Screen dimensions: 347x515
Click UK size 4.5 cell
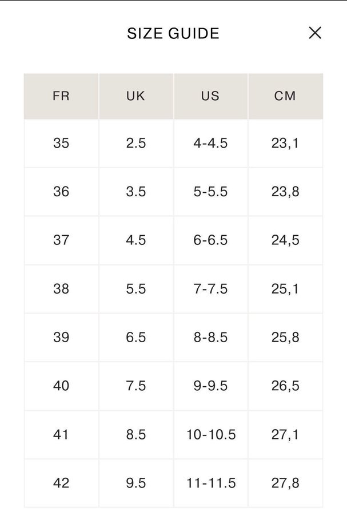pyautogui.click(x=136, y=240)
